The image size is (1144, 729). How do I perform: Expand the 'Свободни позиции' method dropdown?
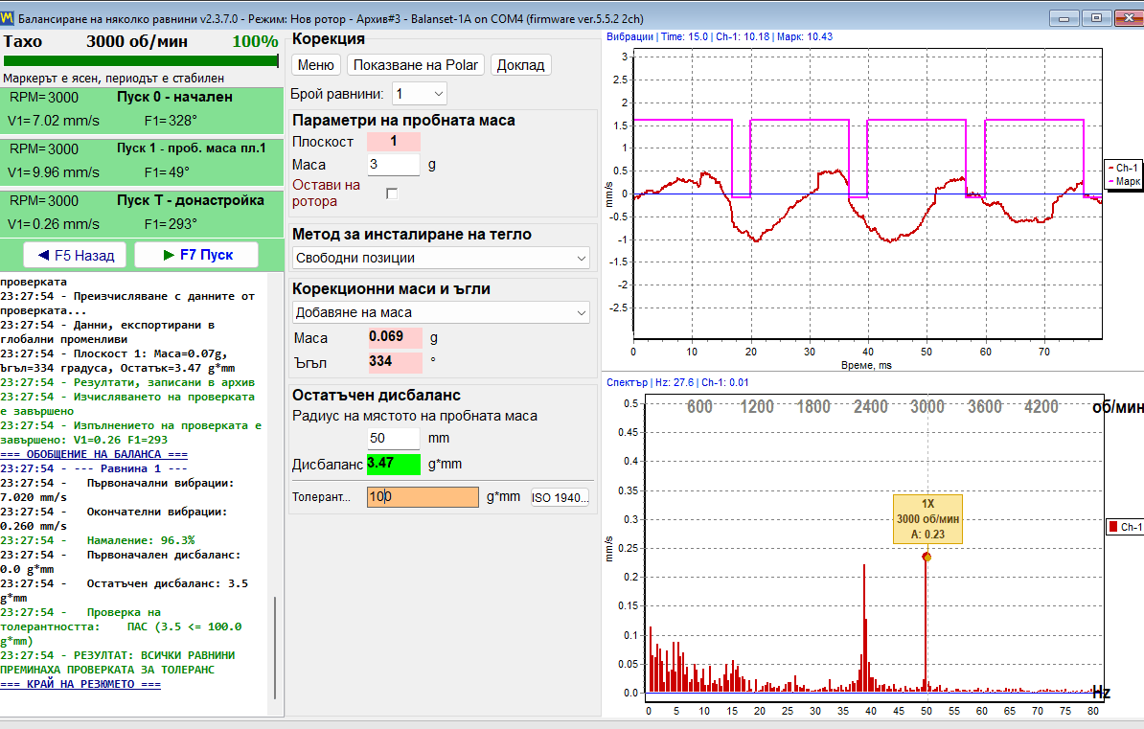click(x=441, y=258)
